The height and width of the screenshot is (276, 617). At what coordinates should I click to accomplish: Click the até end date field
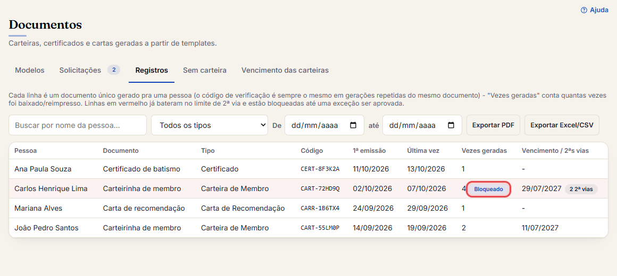click(422, 125)
